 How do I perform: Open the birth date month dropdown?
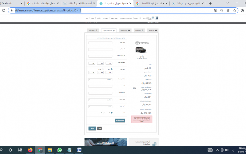[x=100, y=72]
